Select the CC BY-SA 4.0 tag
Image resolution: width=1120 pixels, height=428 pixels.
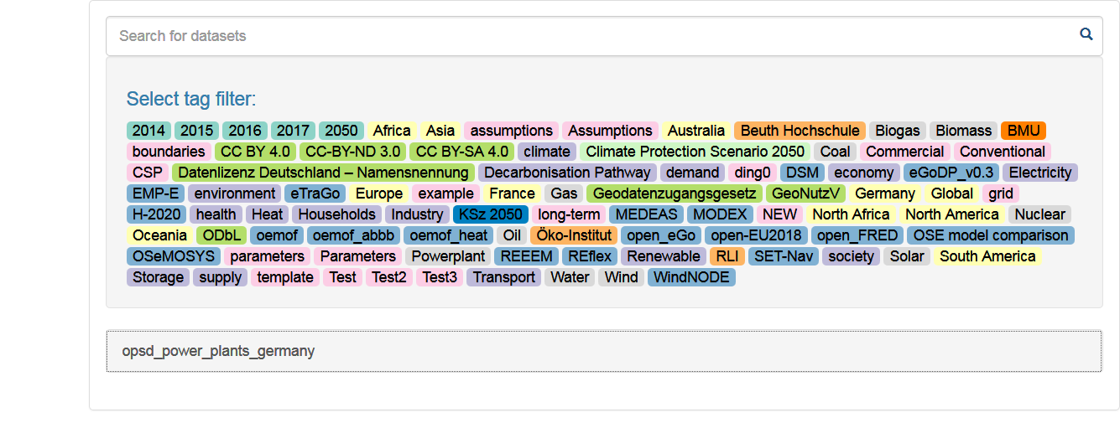(462, 152)
